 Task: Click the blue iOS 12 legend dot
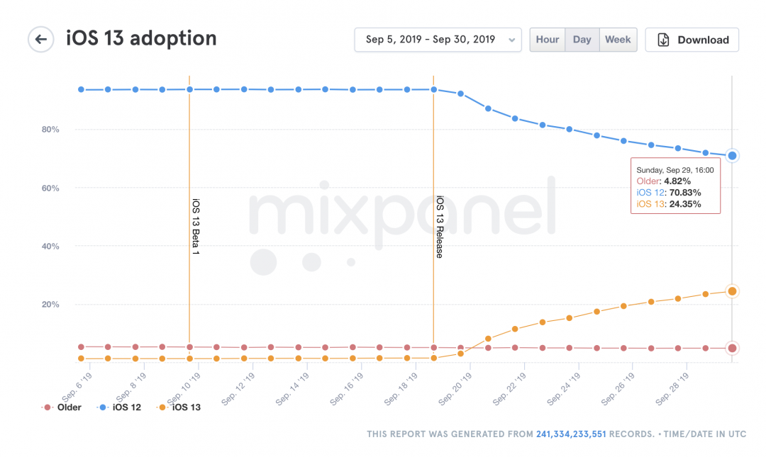[x=102, y=407]
